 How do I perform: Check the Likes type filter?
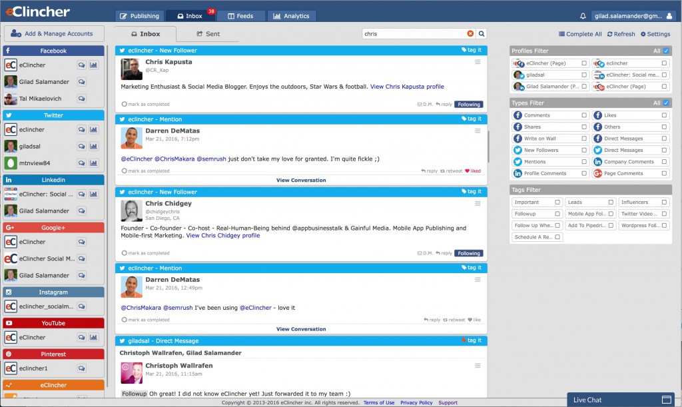click(664, 115)
